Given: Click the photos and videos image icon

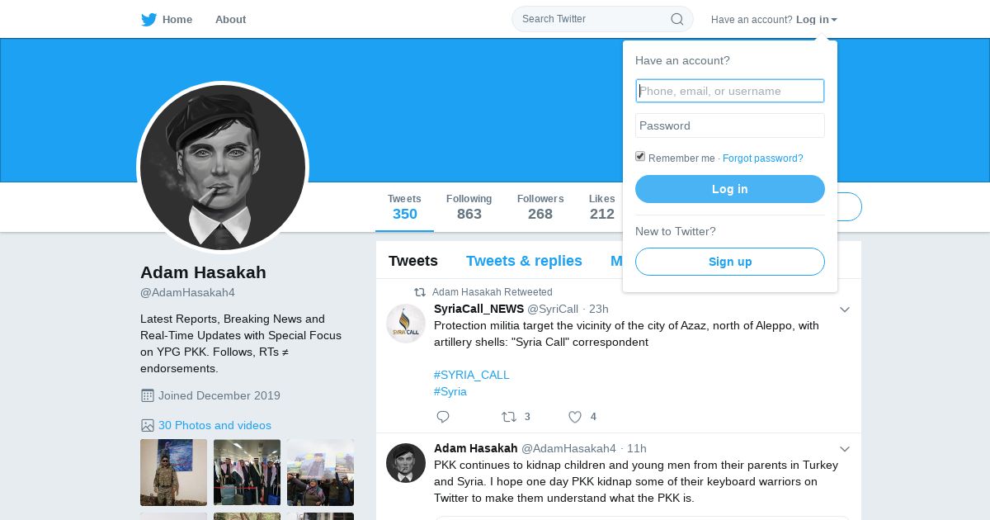Looking at the screenshot, I should tap(148, 425).
